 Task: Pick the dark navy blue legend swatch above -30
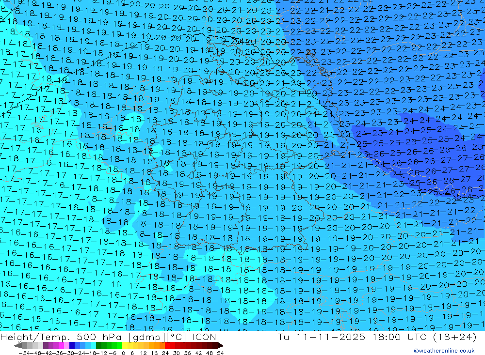[x=72, y=345]
